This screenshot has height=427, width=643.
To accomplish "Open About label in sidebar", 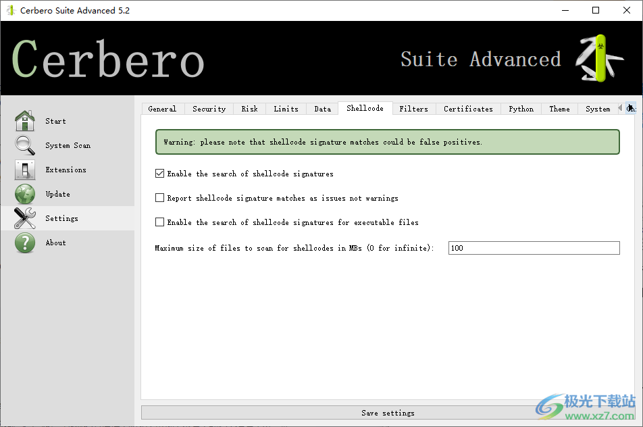I will coord(55,243).
